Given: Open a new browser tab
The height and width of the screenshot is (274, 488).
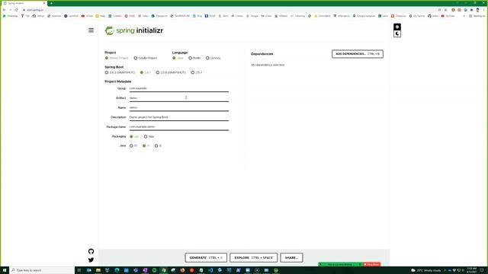Looking at the screenshot, I should coord(51,3).
